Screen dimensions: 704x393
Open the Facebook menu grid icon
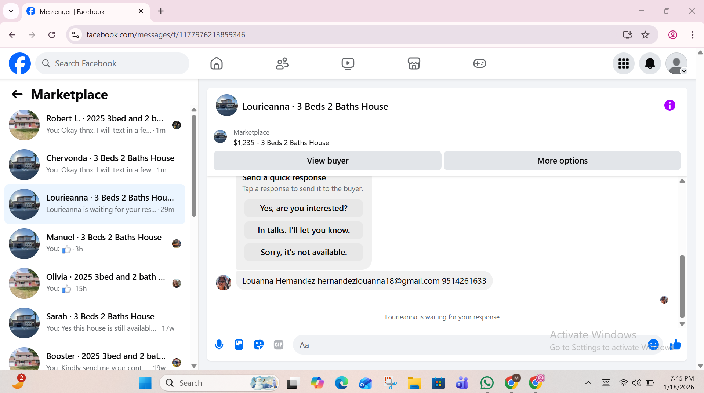[624, 63]
